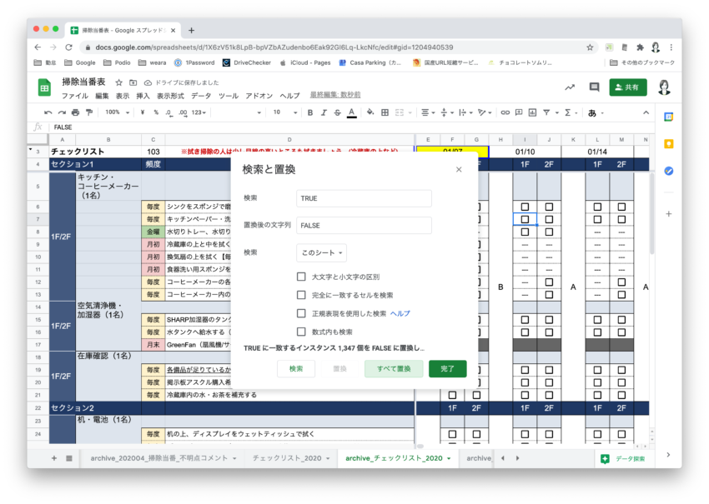Add a new sheet with plus icon
The width and height of the screenshot is (709, 504).
tap(54, 458)
